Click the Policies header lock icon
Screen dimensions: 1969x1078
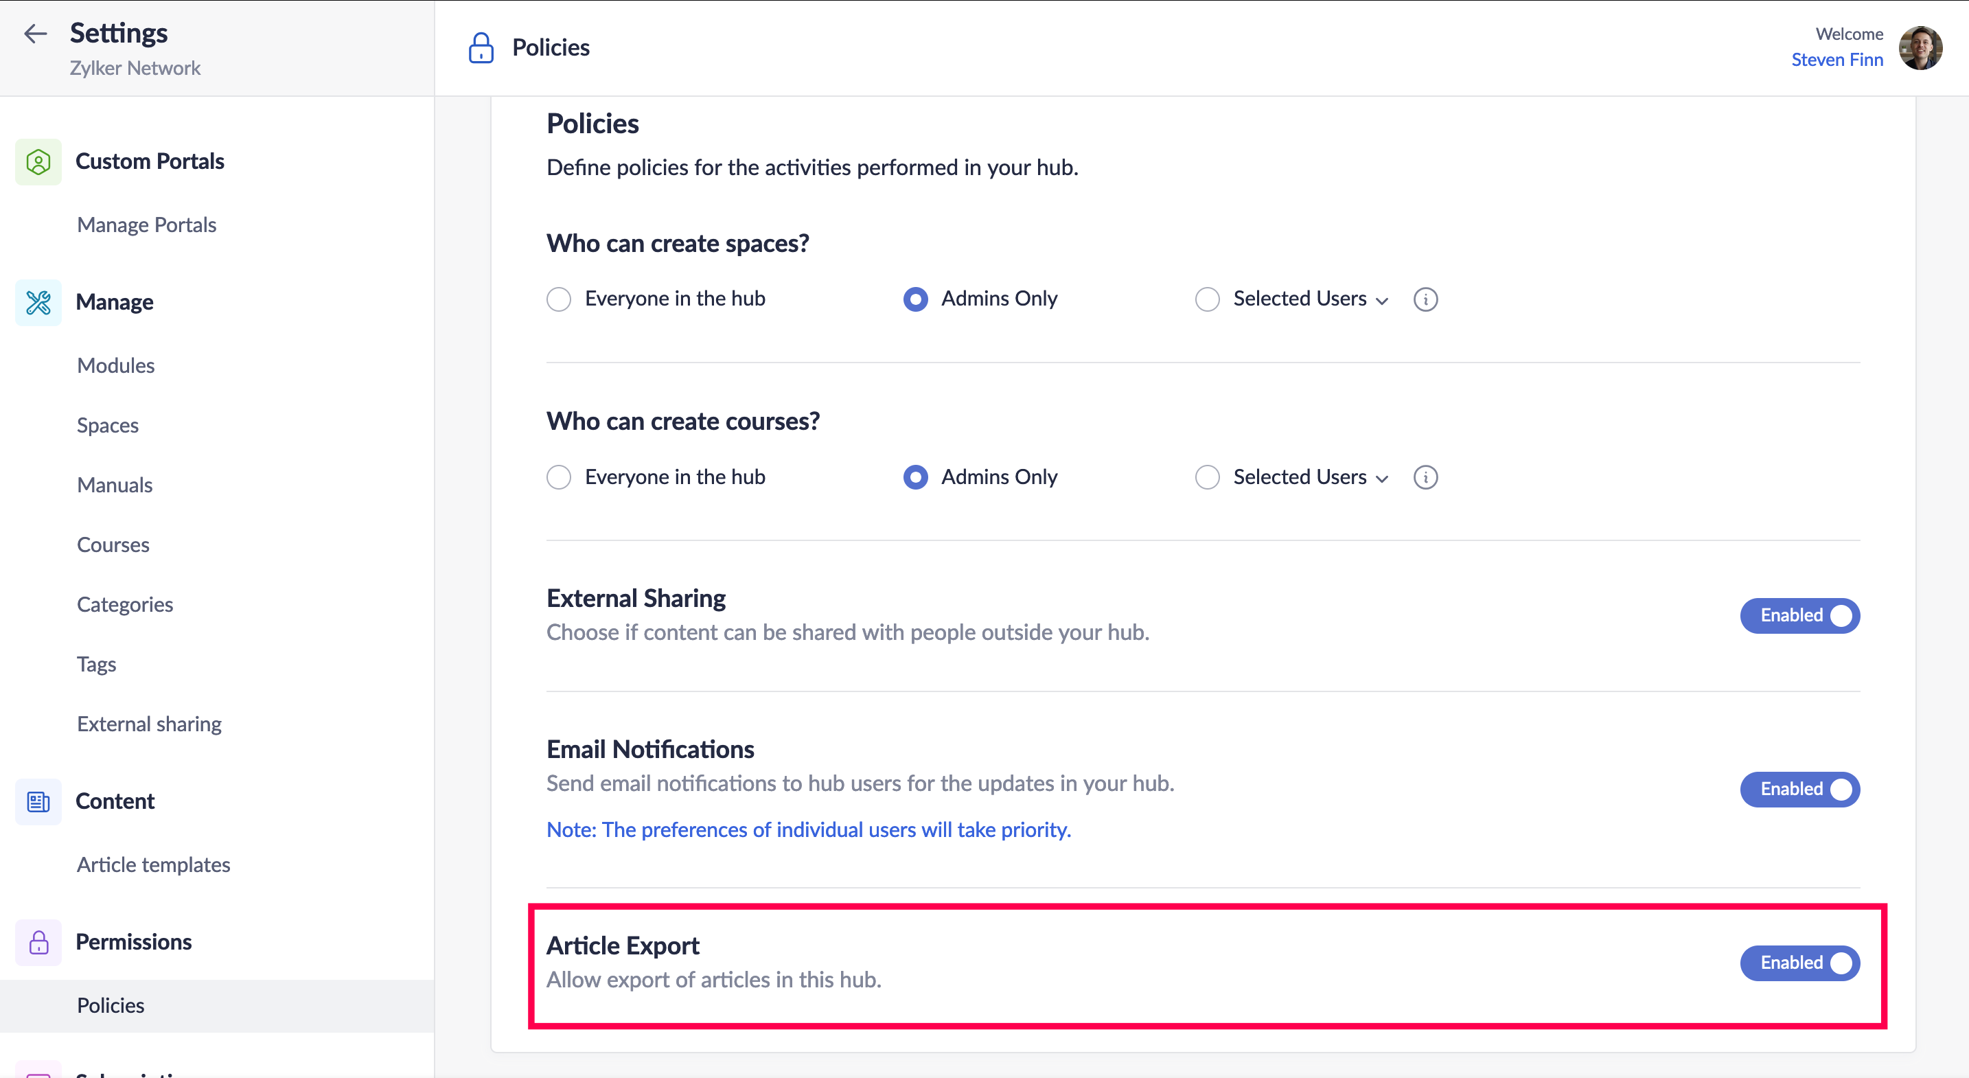(x=481, y=47)
